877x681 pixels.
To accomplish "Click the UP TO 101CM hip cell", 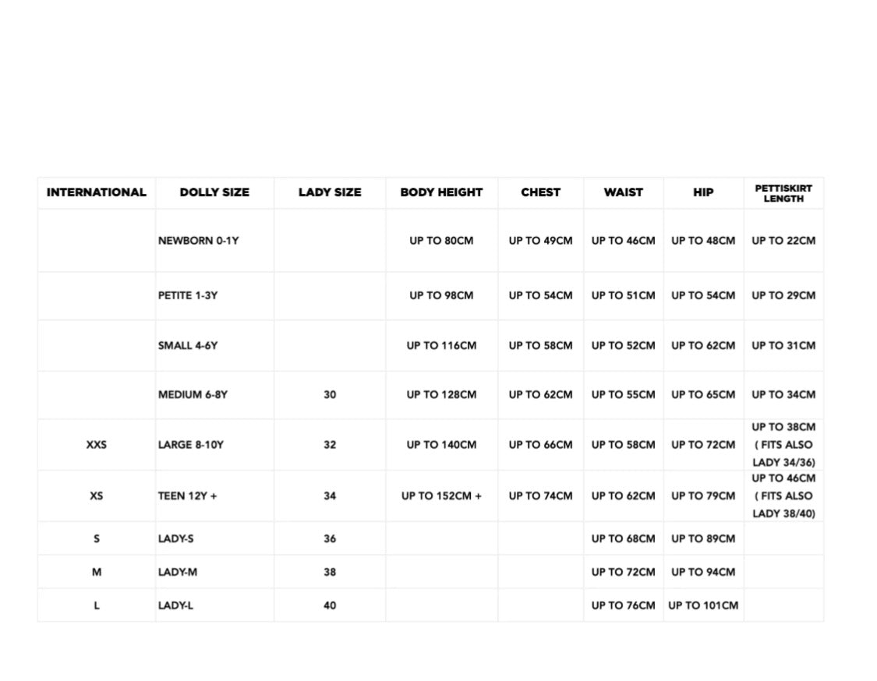I will coord(703,605).
